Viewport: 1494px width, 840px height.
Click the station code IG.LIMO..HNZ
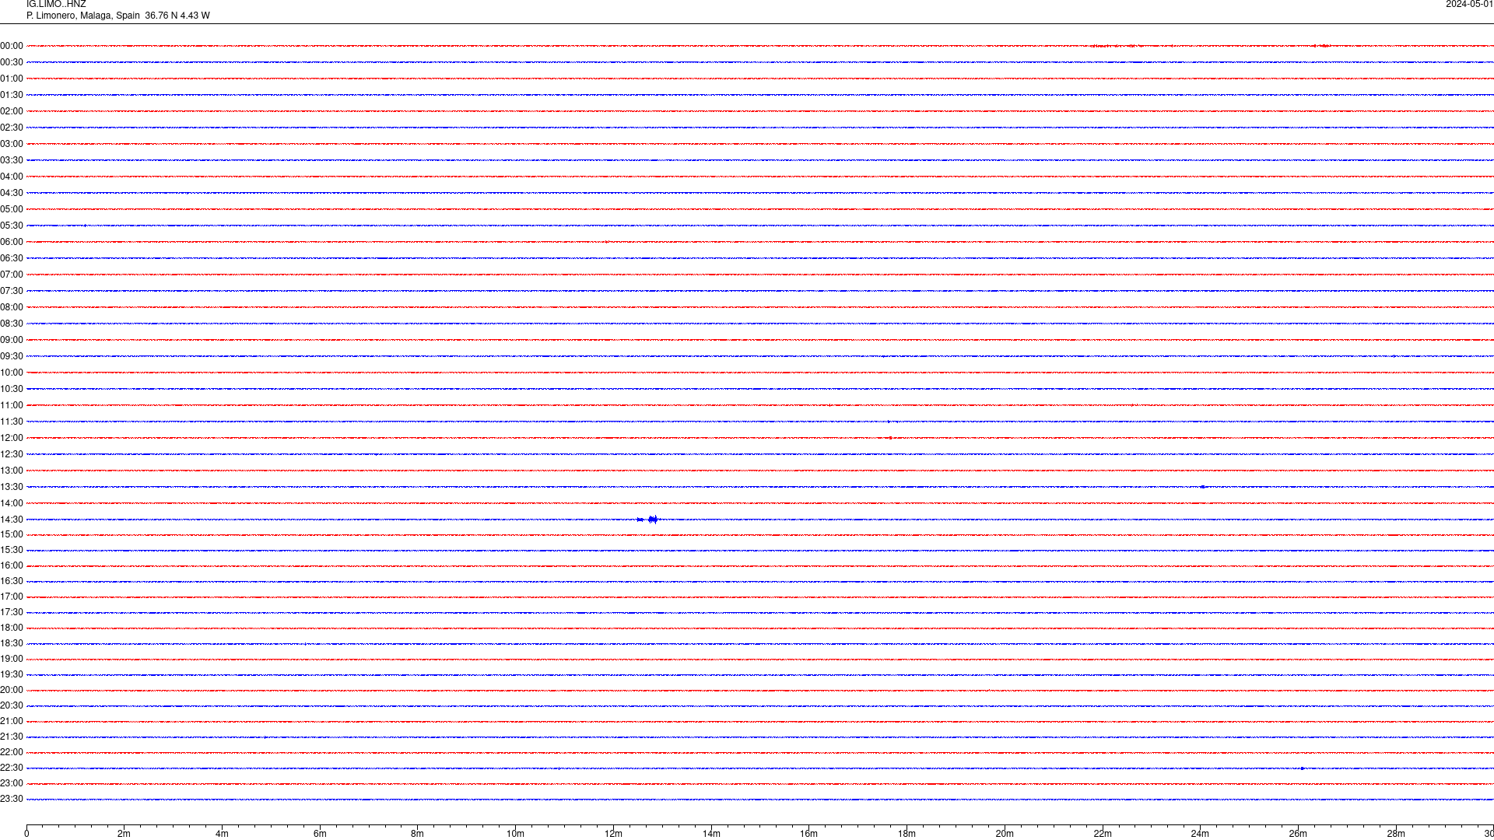(x=56, y=5)
